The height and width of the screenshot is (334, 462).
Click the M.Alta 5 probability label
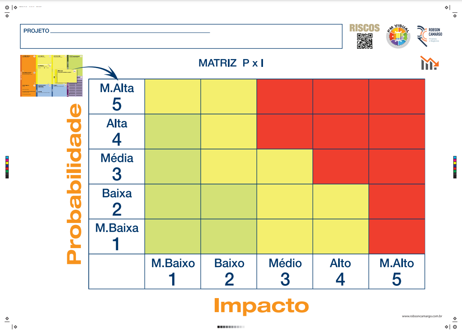(117, 97)
